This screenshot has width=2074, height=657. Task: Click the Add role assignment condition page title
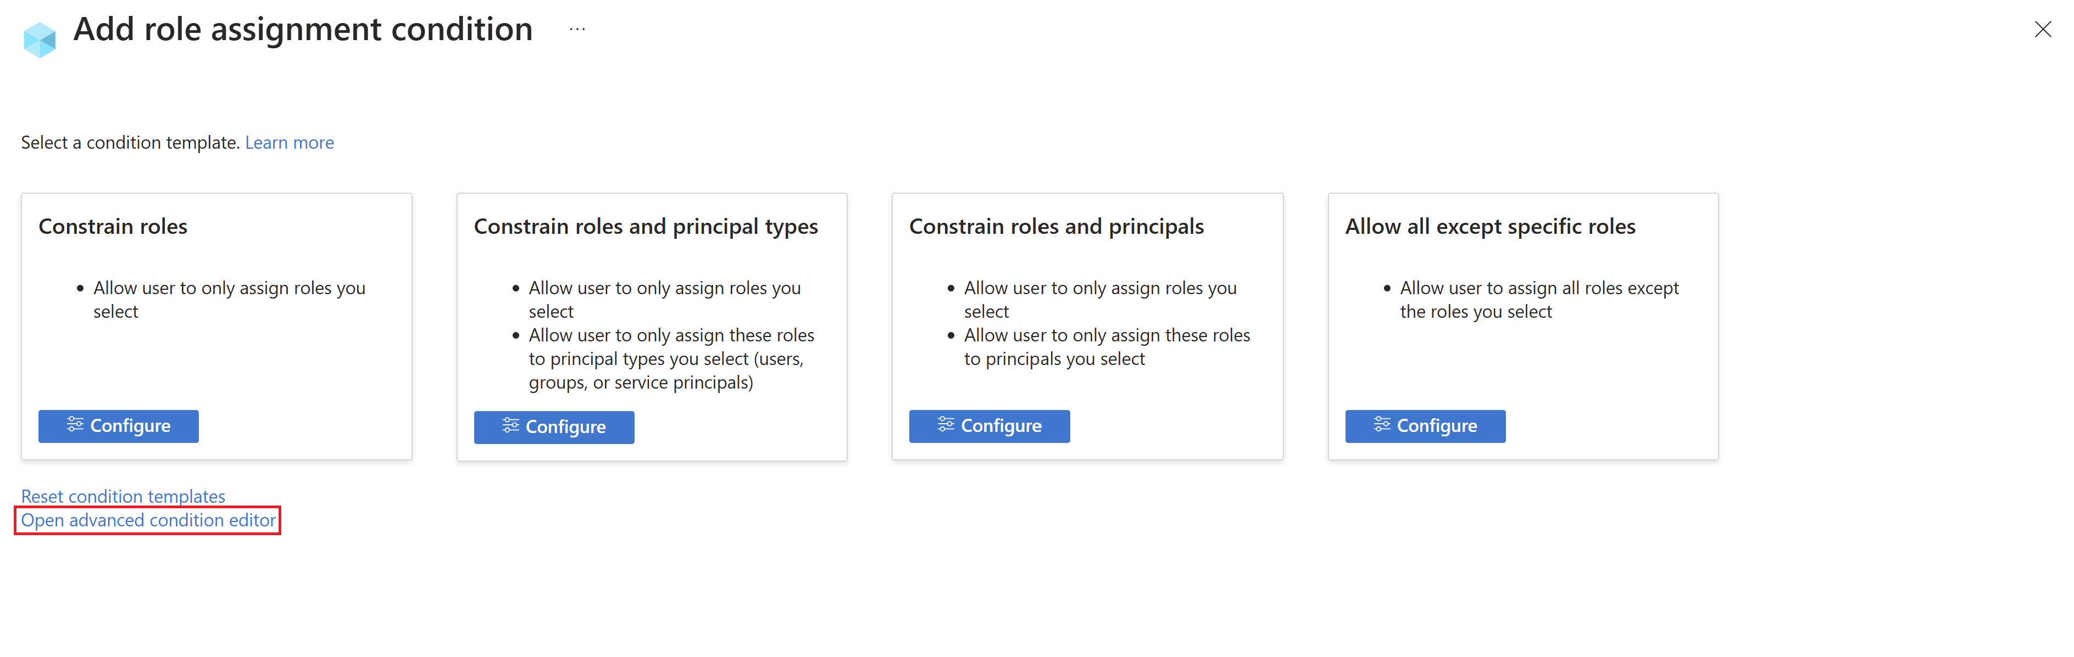coord(303,30)
